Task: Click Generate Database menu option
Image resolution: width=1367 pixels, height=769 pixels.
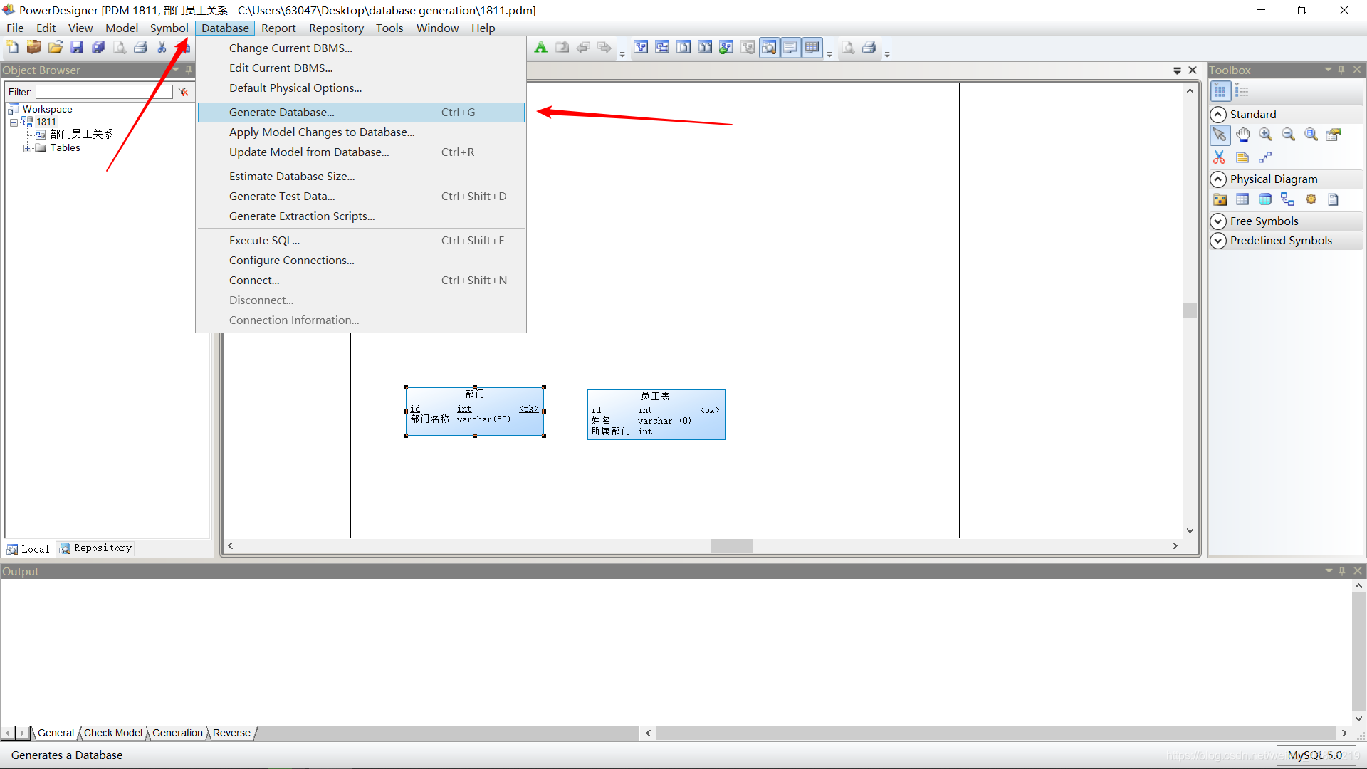Action: click(x=282, y=112)
